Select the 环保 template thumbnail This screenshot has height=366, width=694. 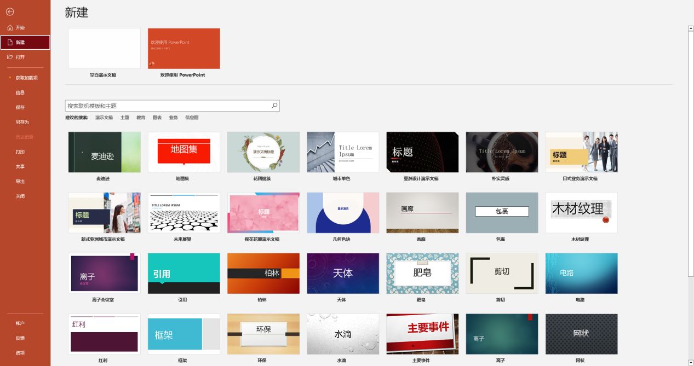[x=263, y=334]
